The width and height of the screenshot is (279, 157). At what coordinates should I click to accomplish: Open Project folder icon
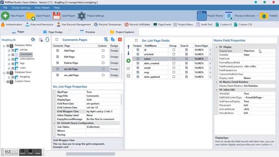31,16
